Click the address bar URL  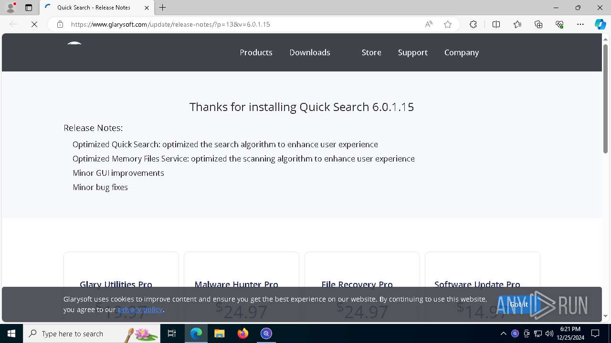coord(170,24)
